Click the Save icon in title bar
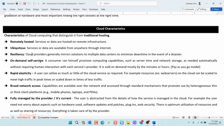 tap(25, 3)
